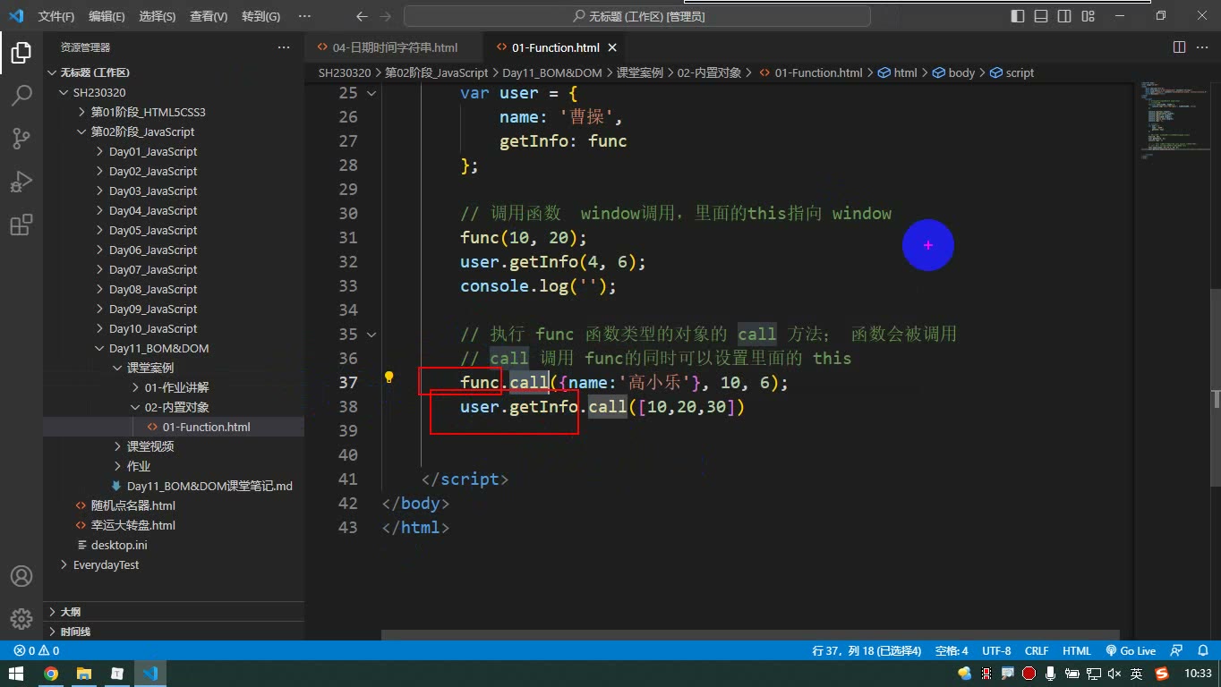Viewport: 1221px width, 687px height.
Task: Click the CRLF end-of-line status item
Action: coord(1037,650)
